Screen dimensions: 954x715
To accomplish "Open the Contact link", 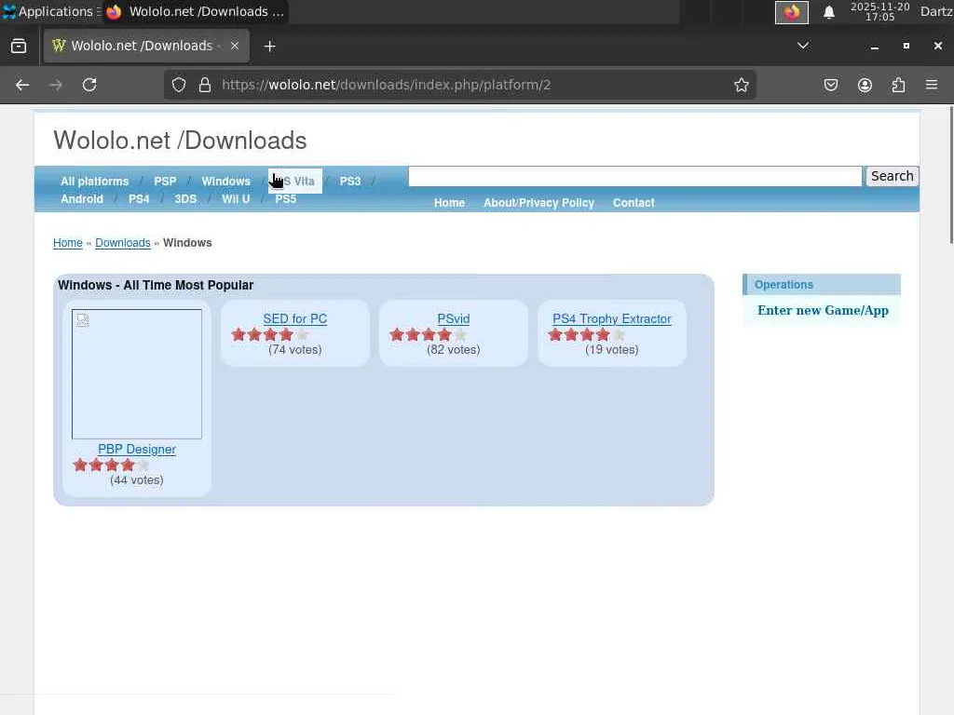I will tap(634, 202).
